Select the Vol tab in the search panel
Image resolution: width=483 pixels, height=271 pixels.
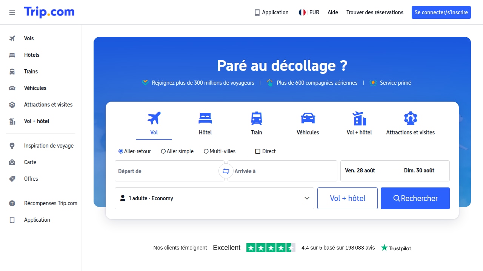[154, 124]
